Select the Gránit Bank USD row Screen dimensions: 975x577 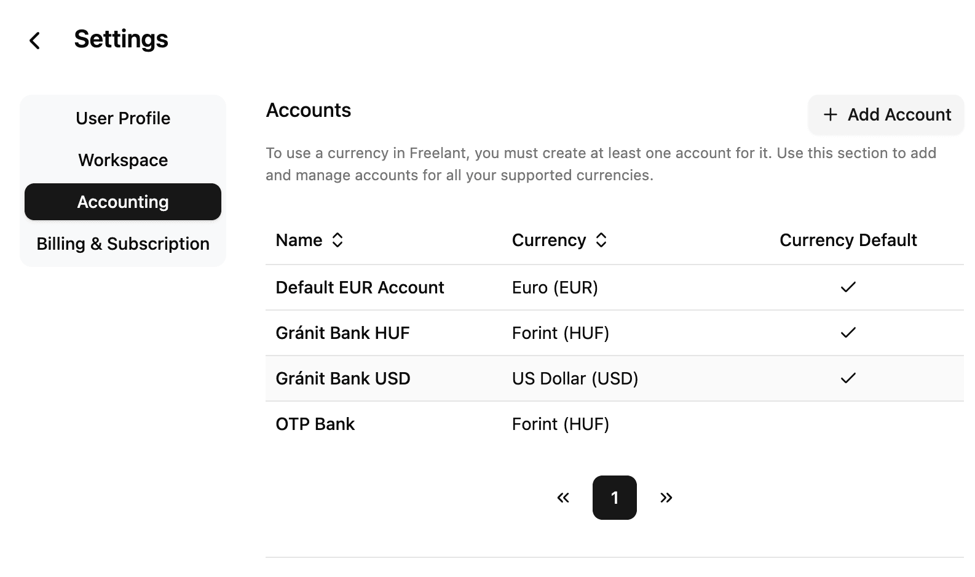[344, 378]
